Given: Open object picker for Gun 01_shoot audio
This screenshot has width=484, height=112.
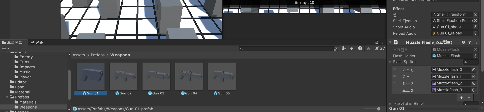Looking at the screenshot, I should (475, 27).
